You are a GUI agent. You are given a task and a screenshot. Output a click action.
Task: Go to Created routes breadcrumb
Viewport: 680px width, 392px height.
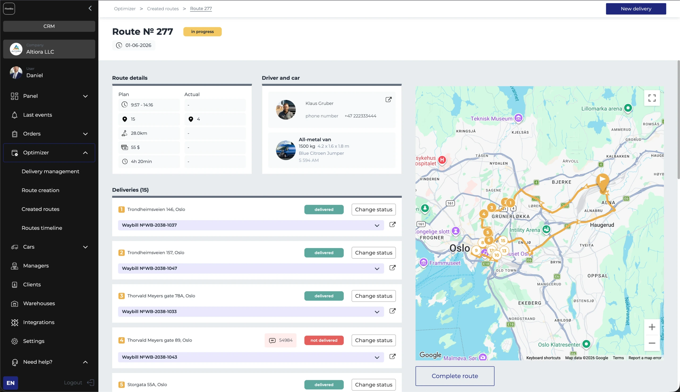(x=163, y=9)
